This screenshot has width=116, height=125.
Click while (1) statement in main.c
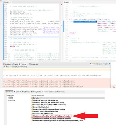coord(15,46)
